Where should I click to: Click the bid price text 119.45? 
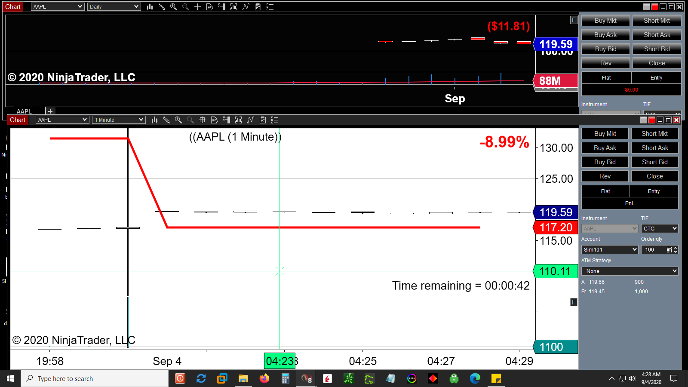click(597, 292)
